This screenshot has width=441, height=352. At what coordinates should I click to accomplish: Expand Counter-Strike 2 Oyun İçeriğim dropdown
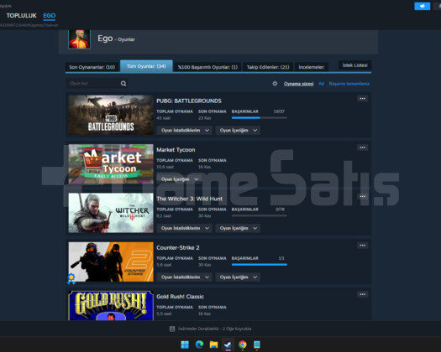[238, 277]
